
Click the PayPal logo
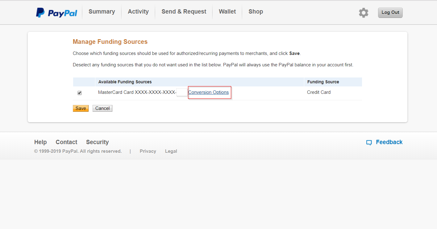coord(56,13)
